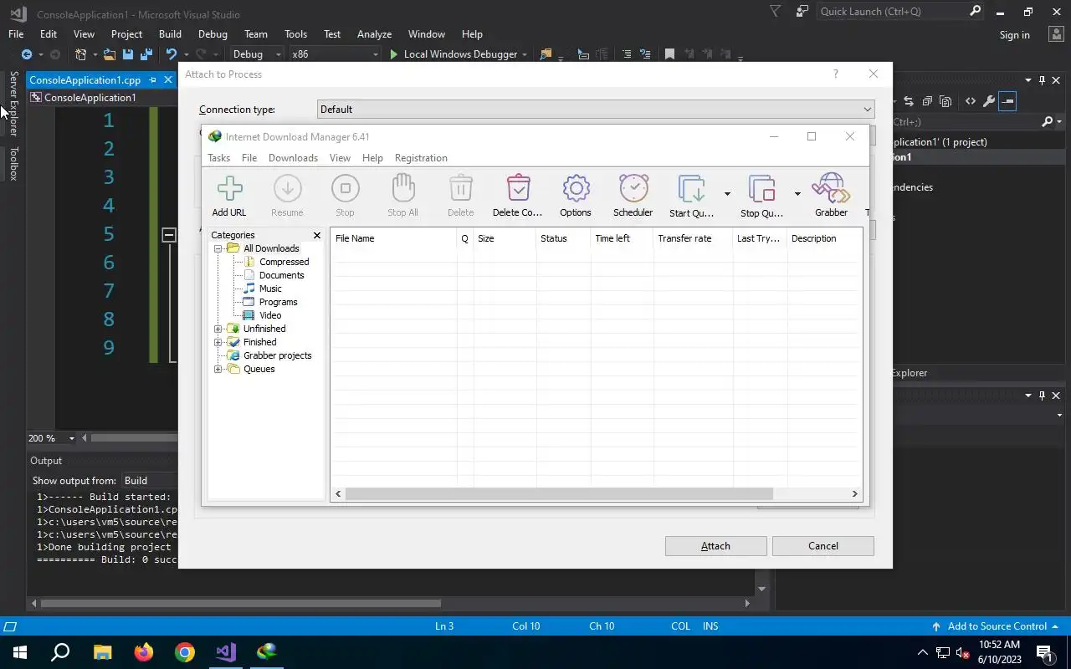Expand the Finished tree node

click(218, 342)
